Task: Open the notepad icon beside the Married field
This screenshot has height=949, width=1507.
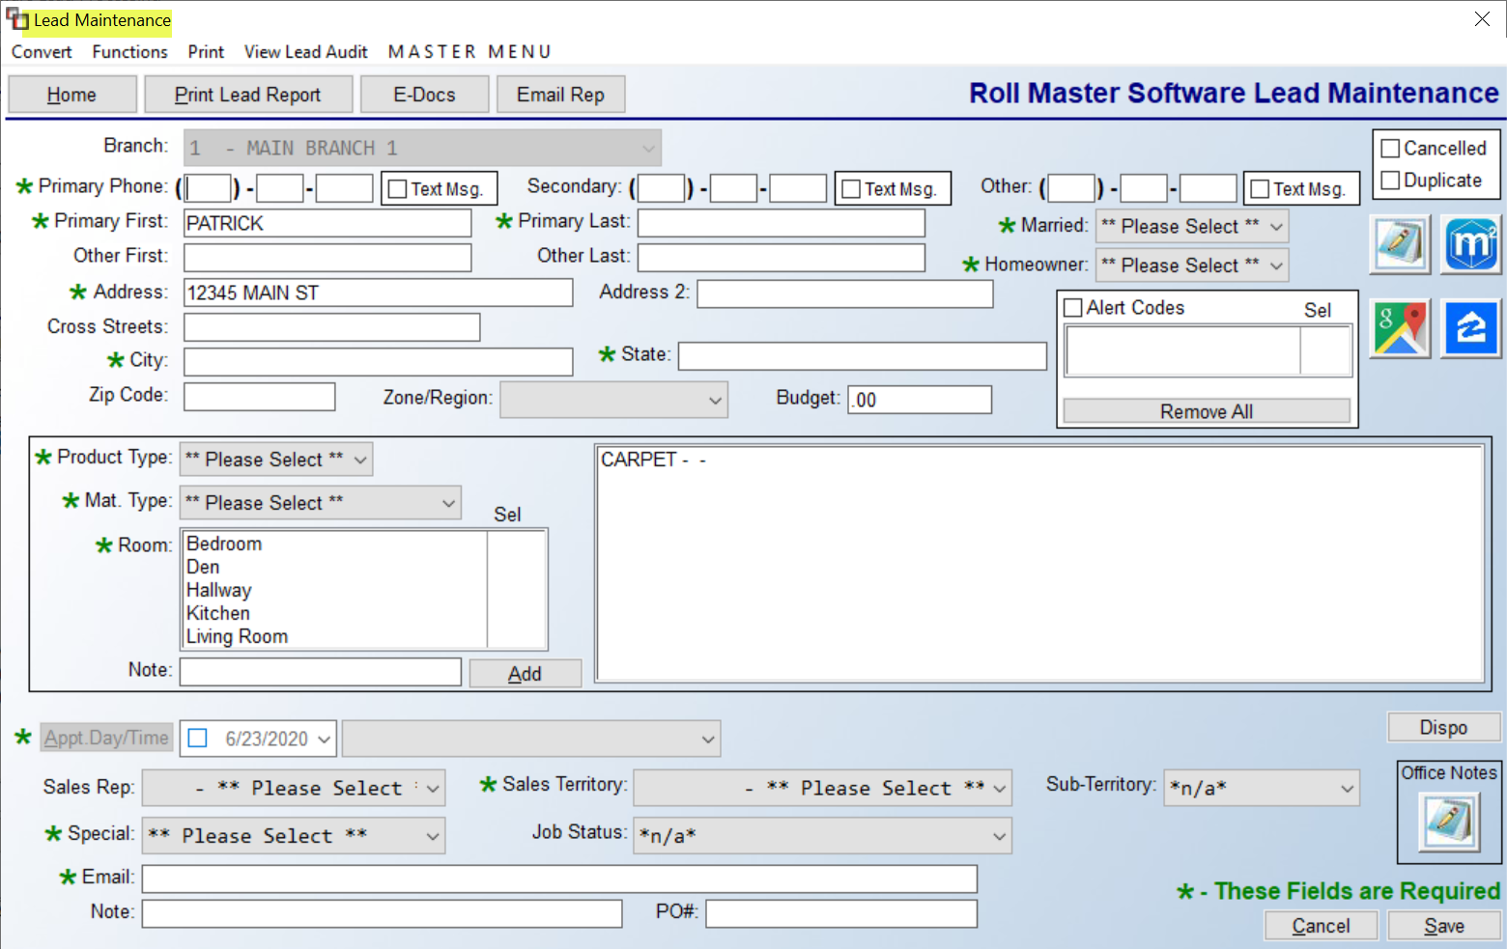Action: 1400,243
